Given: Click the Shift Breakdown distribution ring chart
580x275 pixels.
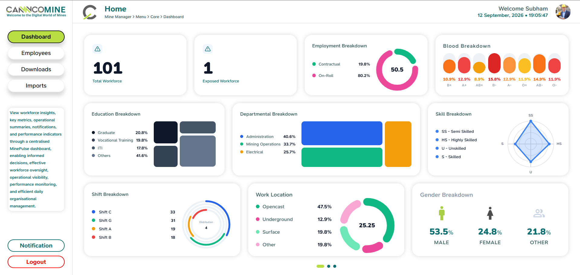Looking at the screenshot, I should (x=206, y=224).
